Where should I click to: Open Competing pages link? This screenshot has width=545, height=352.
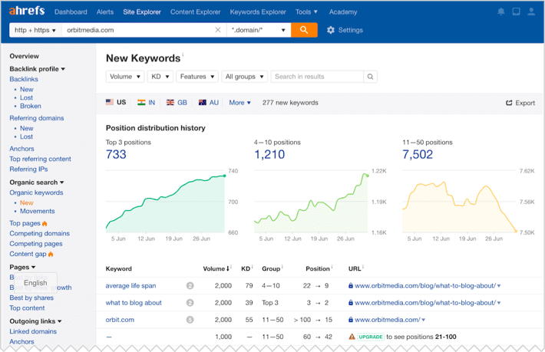point(36,244)
